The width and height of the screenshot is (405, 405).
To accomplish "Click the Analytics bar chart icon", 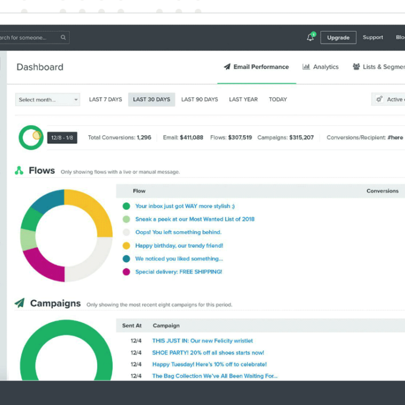I will [x=306, y=67].
